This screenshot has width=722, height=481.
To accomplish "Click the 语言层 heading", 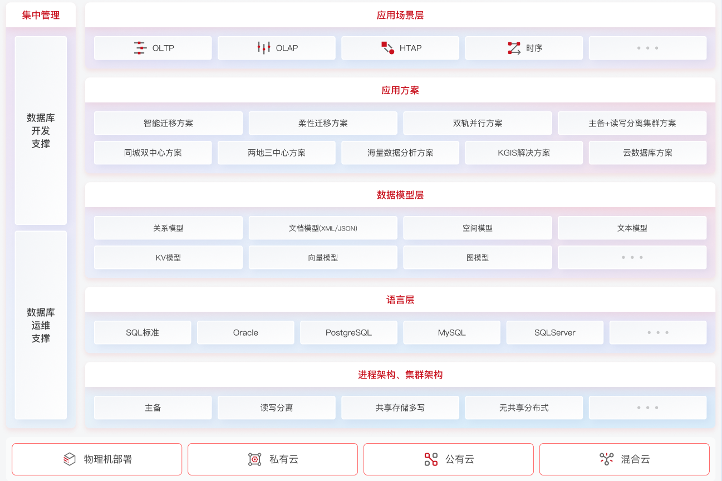I will click(x=400, y=300).
